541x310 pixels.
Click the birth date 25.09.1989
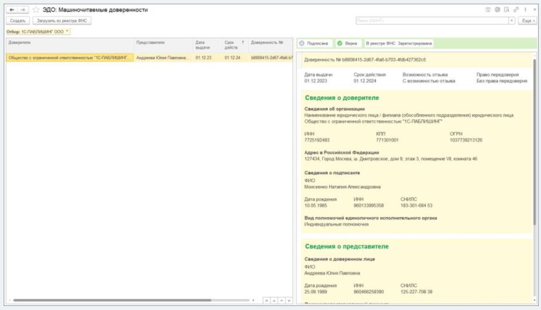(315, 292)
